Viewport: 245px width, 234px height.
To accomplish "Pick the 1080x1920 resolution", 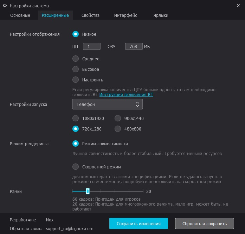I will (x=76, y=118).
